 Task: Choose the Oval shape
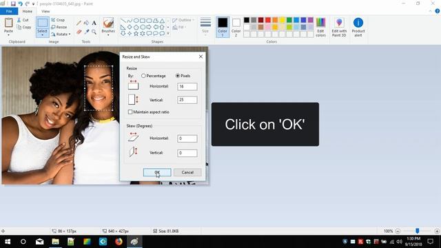[x=136, y=21]
